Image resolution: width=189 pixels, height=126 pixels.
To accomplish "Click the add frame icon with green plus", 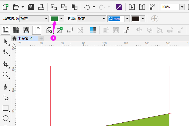I will [60, 30].
